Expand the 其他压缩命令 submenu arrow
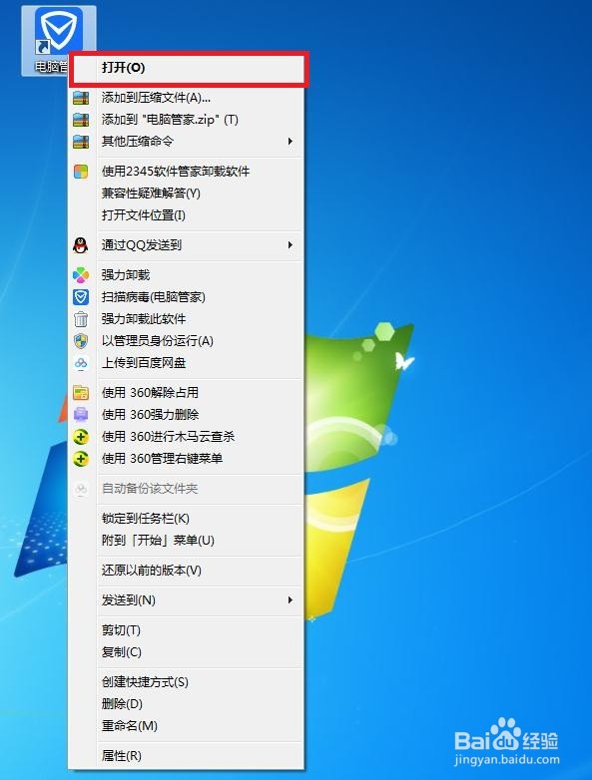The width and height of the screenshot is (592, 780). [291, 142]
